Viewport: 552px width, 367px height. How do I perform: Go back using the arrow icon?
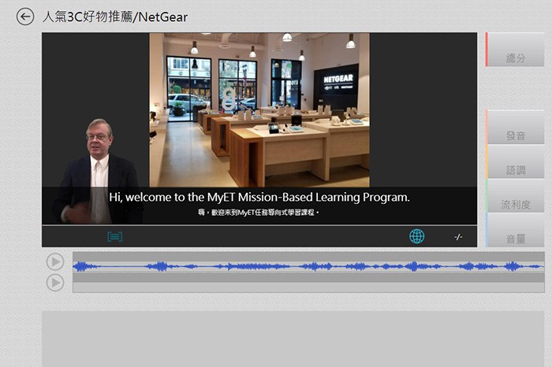pos(25,17)
